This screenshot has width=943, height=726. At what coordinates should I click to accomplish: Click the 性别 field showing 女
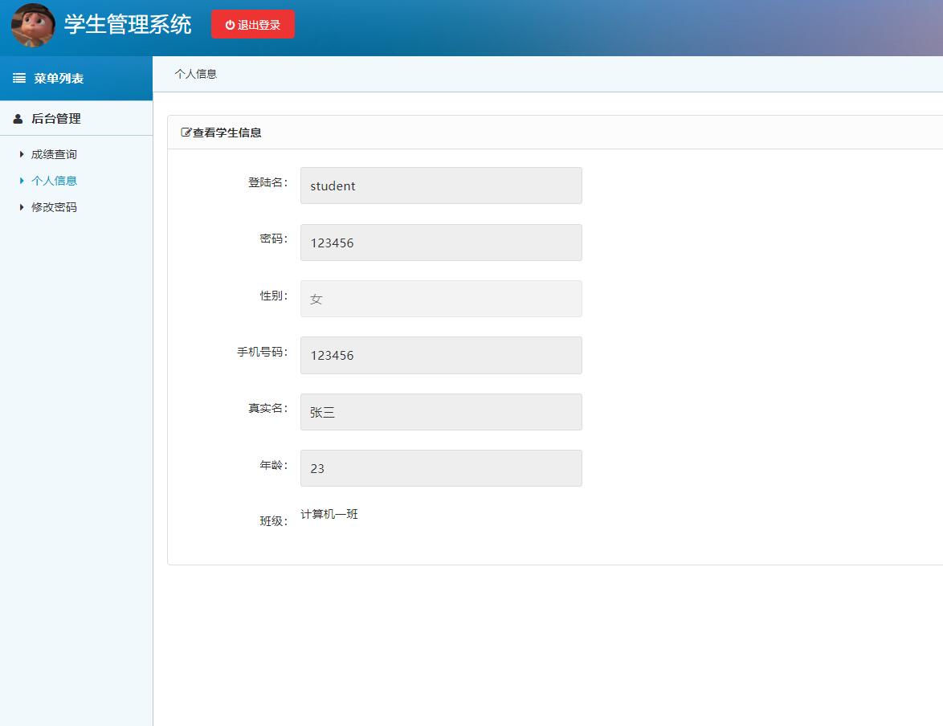[441, 298]
